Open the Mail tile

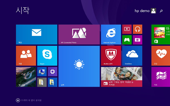(x=37, y=34)
